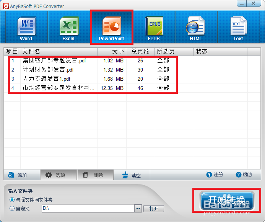Click page count 46 cell
265x222 pixels.
[140, 88]
